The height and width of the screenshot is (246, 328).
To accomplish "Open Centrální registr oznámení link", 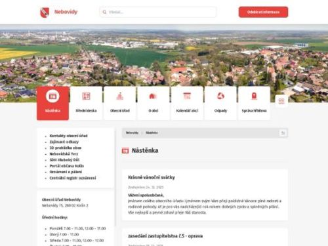I will (x=73, y=178).
